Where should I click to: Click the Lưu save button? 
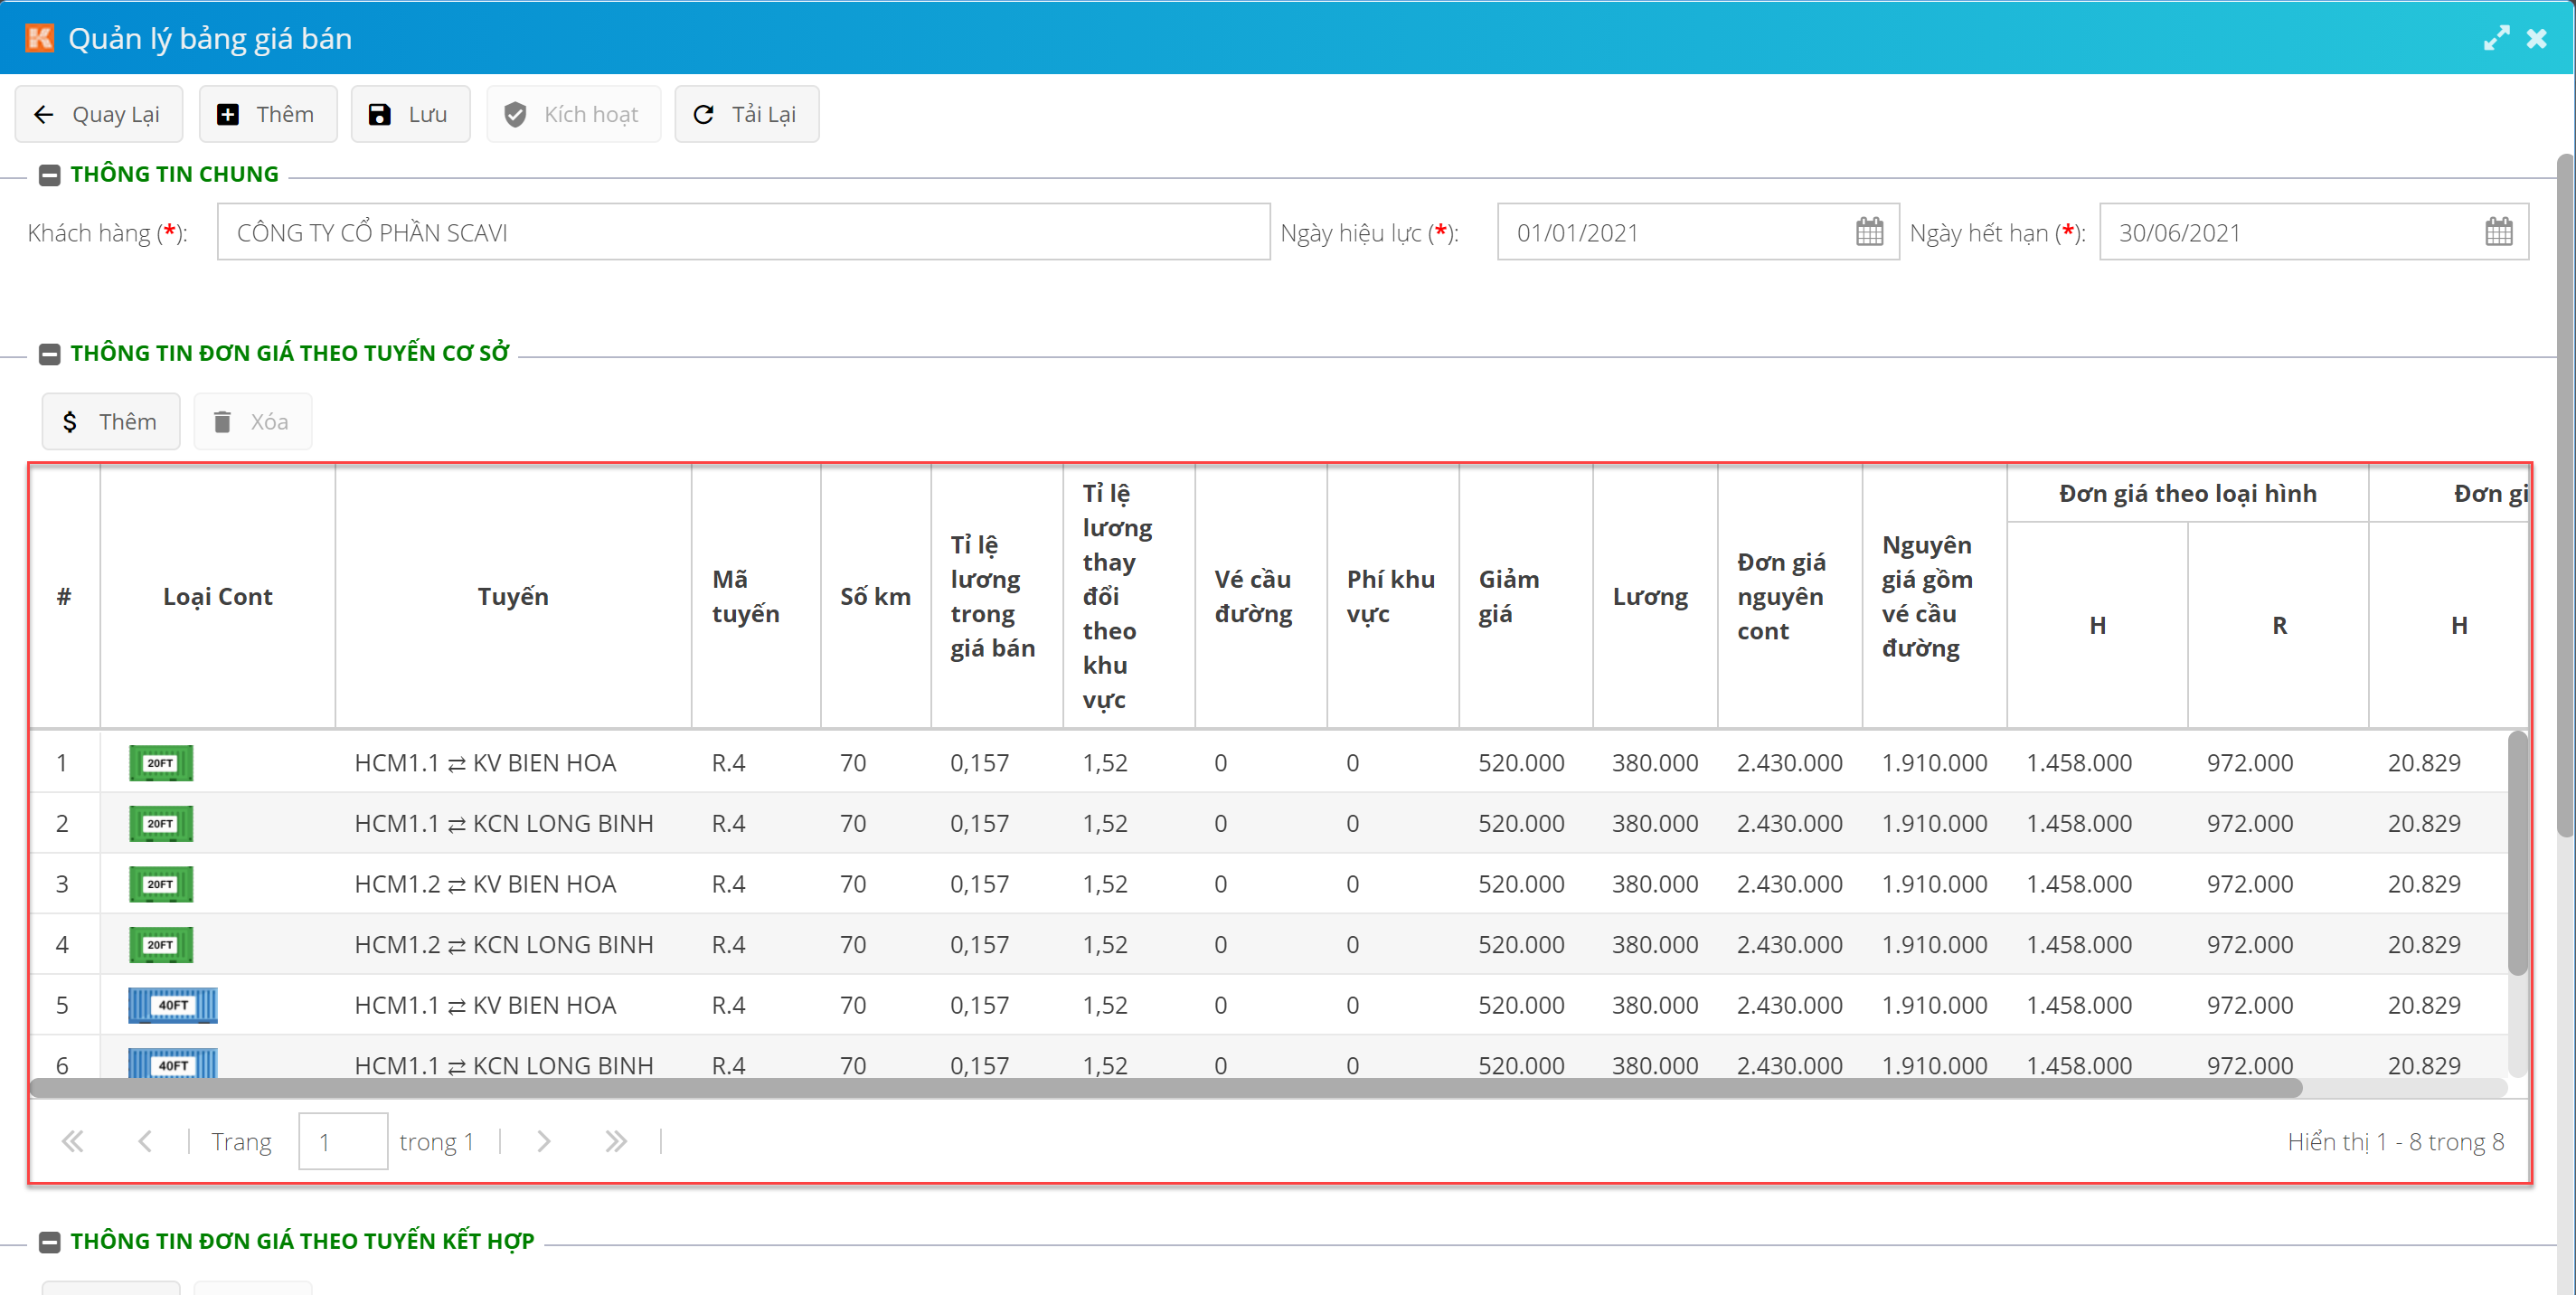point(409,114)
